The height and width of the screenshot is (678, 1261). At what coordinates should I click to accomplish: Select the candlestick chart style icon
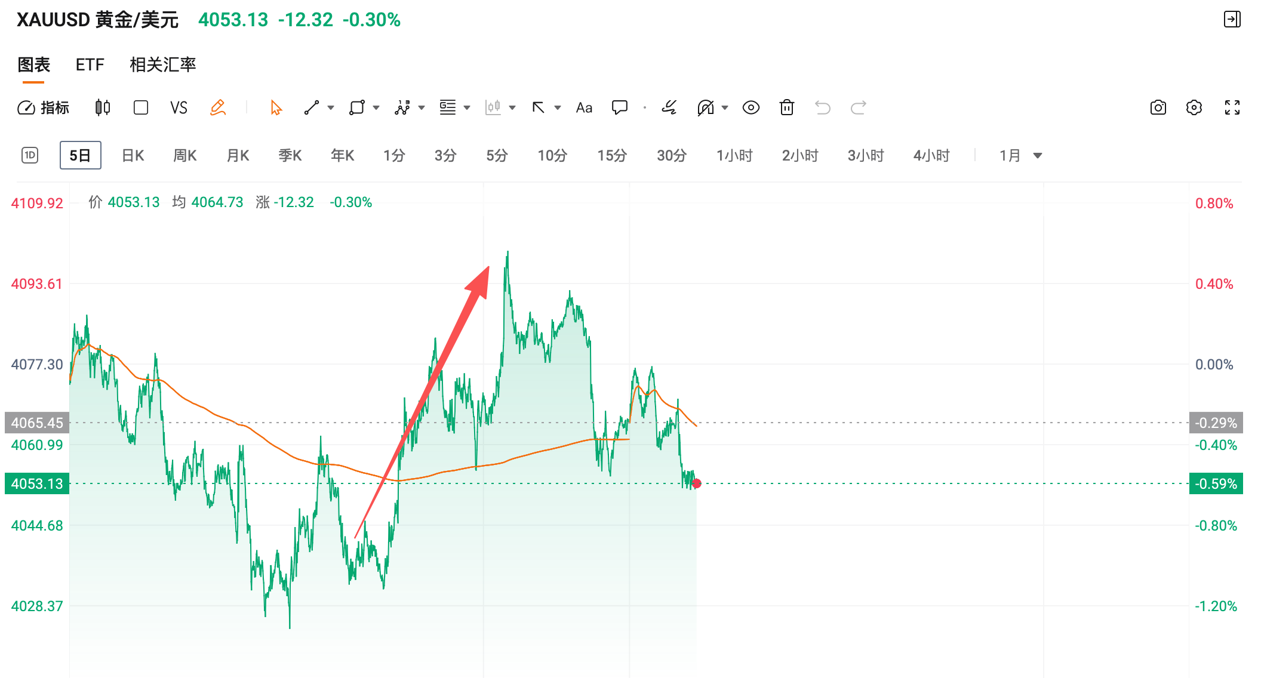(x=102, y=107)
